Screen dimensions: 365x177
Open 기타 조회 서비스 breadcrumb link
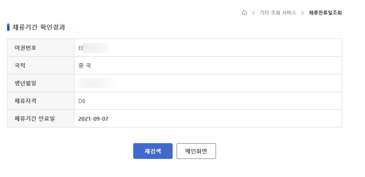[x=278, y=13]
